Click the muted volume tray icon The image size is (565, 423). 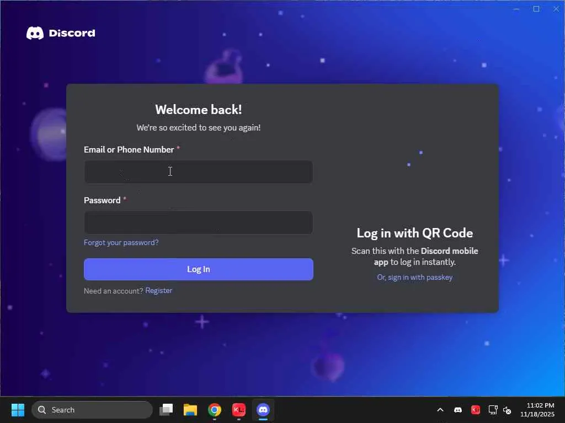pos(507,410)
